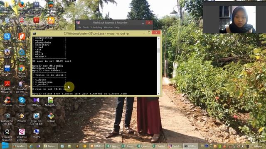The image size is (266, 149).
Task: Open the Notepad++ desktop shortcut
Action: tap(51, 101)
